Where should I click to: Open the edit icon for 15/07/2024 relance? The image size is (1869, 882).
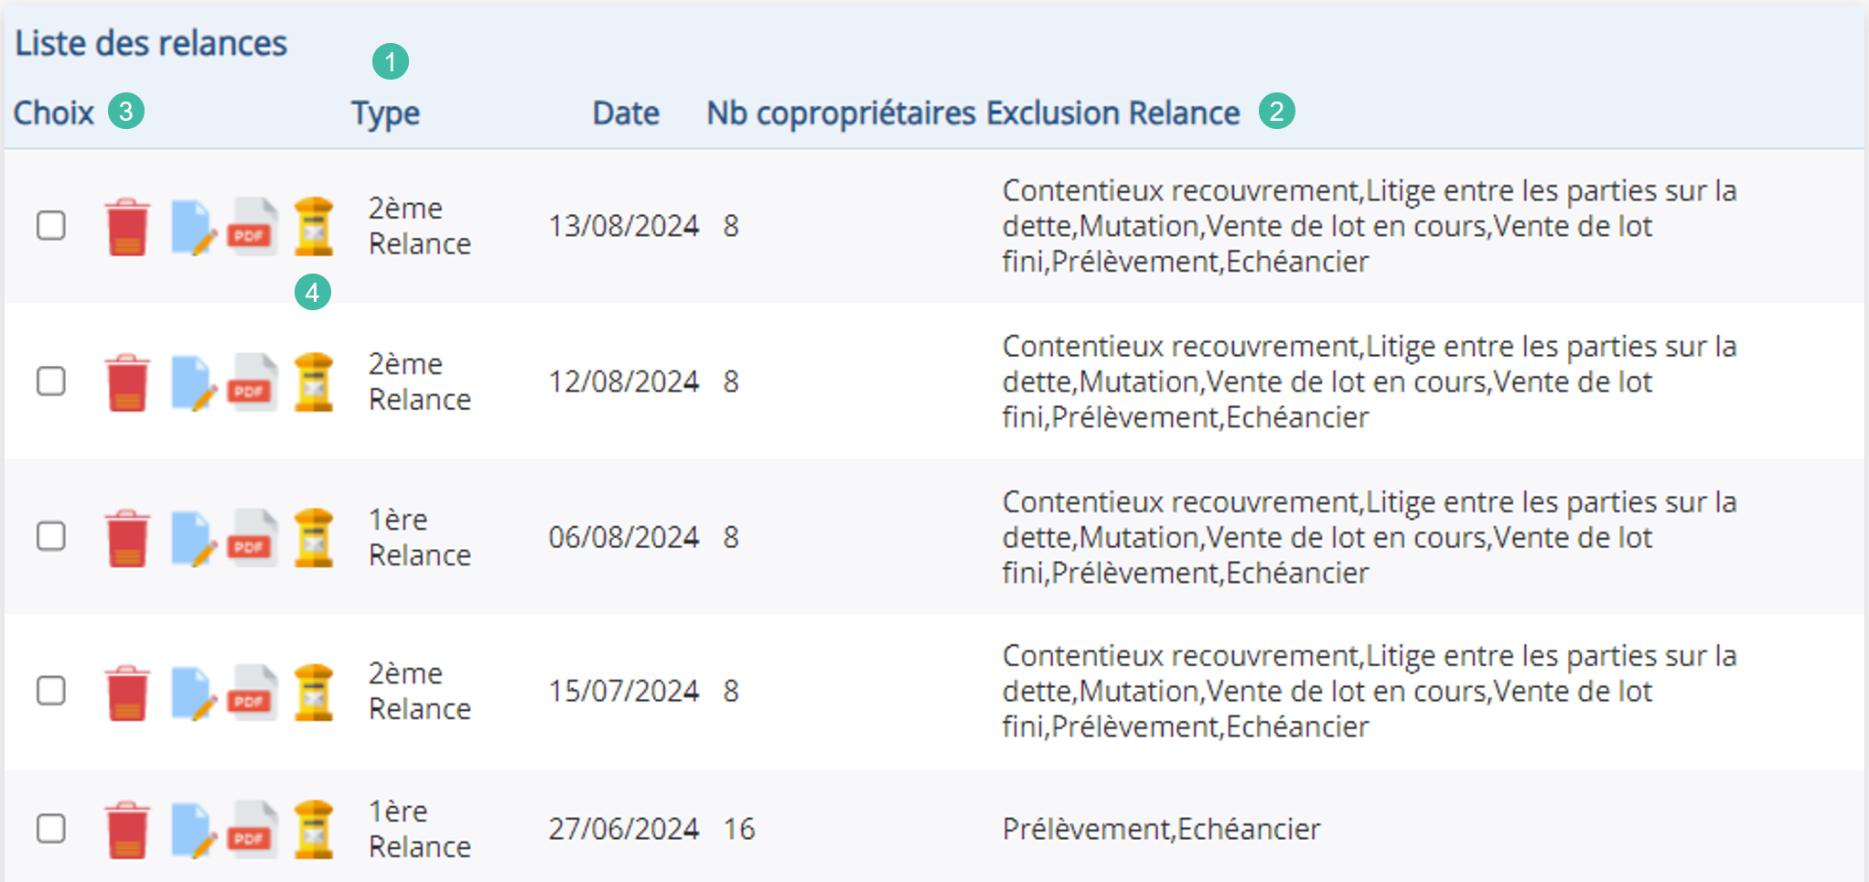coord(193,692)
